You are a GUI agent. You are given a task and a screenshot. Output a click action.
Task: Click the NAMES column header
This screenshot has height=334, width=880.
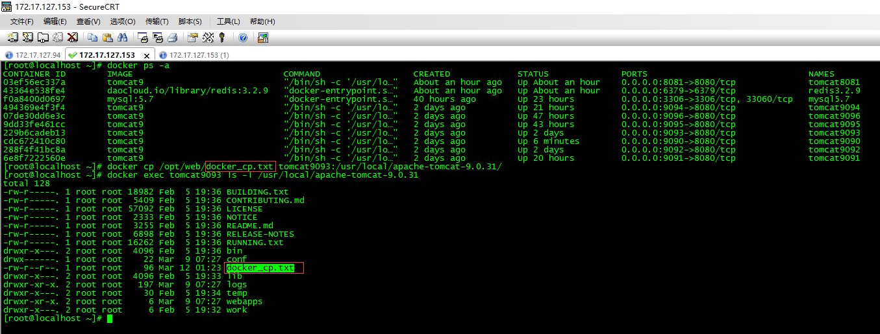coord(822,74)
